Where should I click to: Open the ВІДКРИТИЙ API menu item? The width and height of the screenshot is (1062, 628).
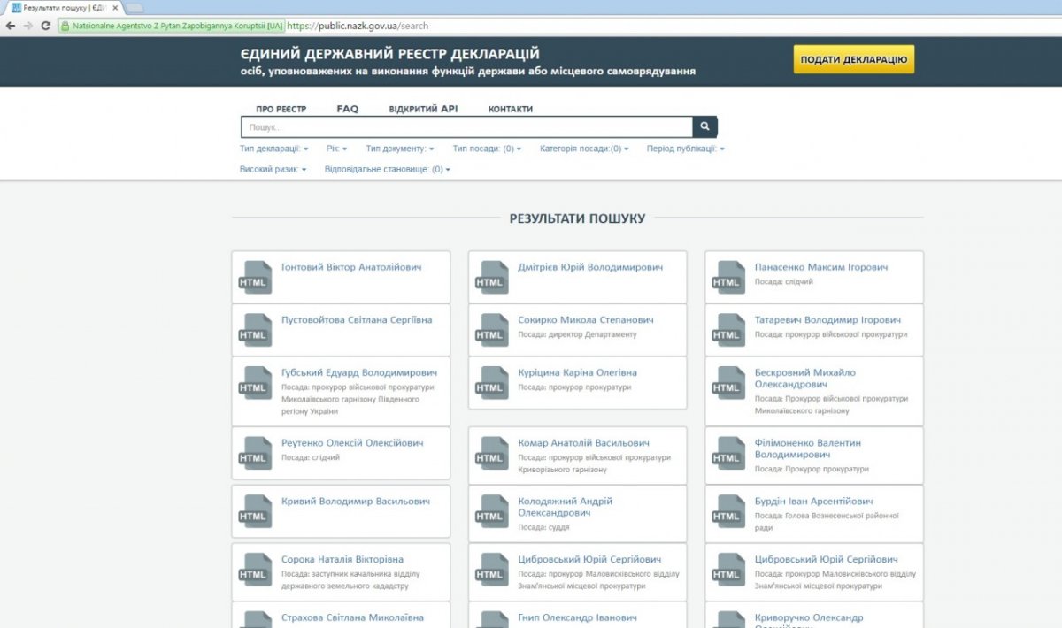423,109
